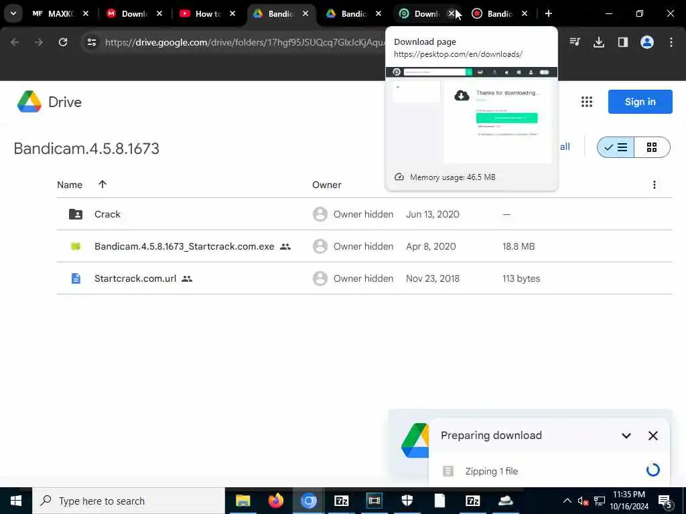686x514 pixels.
Task: Open the Windows Start menu
Action: (x=16, y=501)
